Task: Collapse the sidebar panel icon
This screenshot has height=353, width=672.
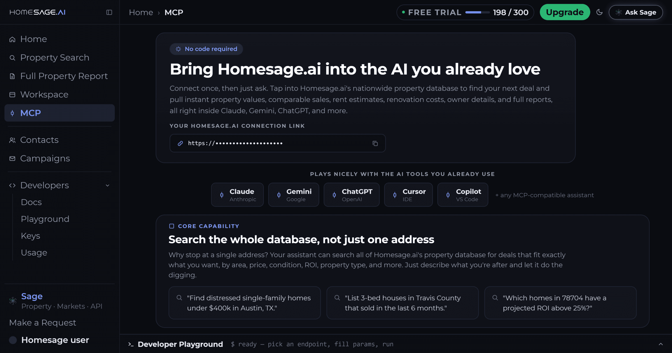Action: [109, 12]
